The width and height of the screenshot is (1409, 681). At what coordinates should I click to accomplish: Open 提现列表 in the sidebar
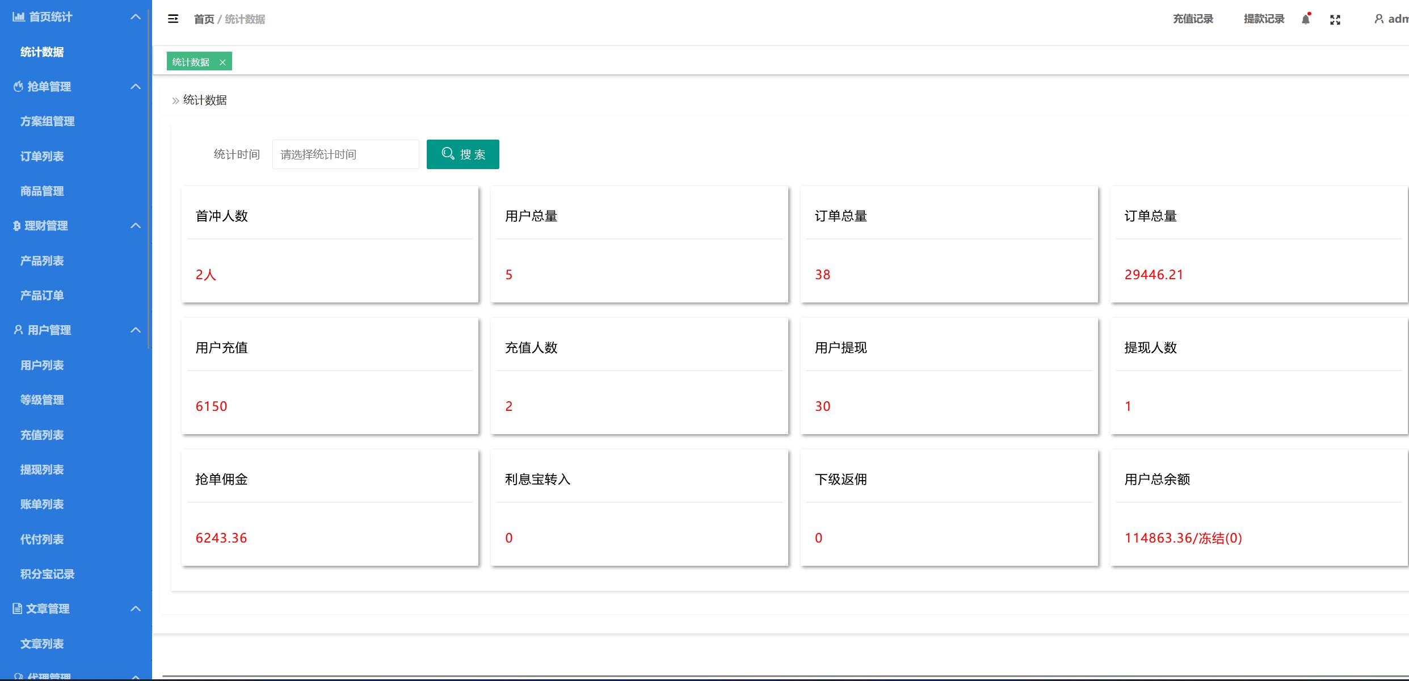tap(42, 470)
